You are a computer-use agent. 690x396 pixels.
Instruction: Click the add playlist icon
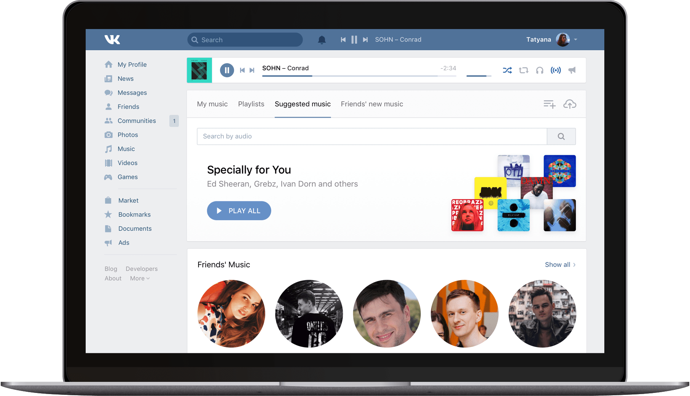(x=549, y=104)
